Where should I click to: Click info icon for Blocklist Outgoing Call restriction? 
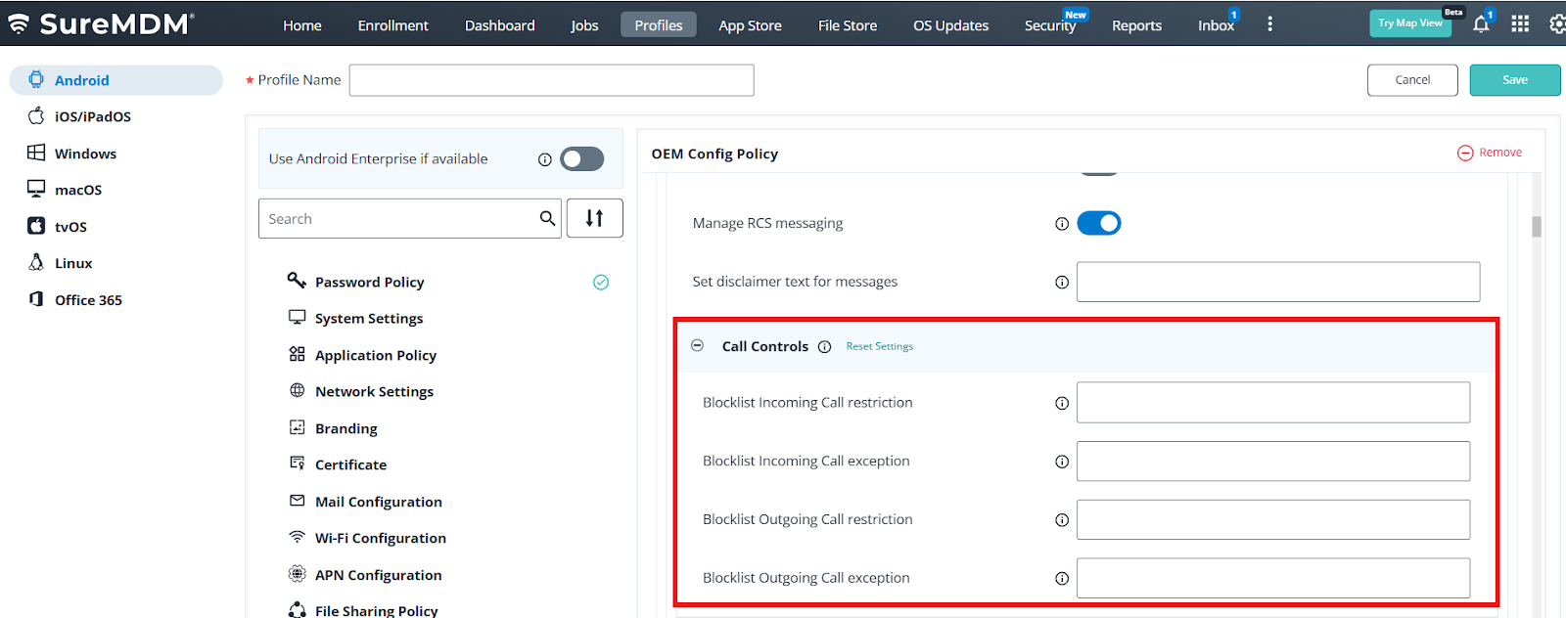click(1062, 520)
